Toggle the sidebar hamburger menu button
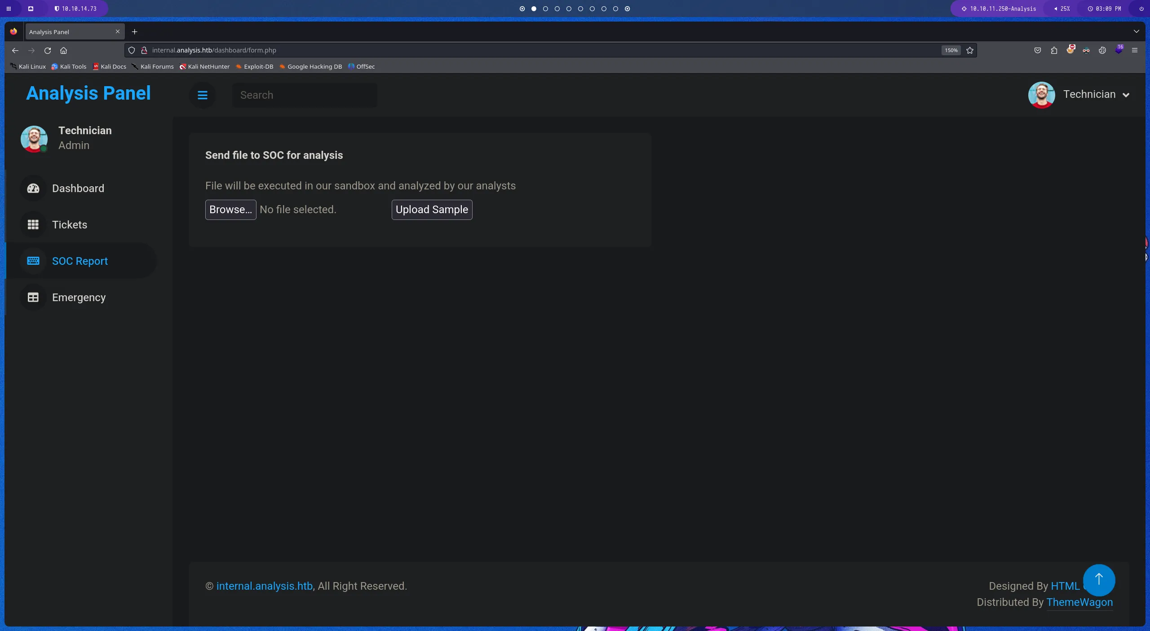The width and height of the screenshot is (1150, 631). tap(202, 95)
